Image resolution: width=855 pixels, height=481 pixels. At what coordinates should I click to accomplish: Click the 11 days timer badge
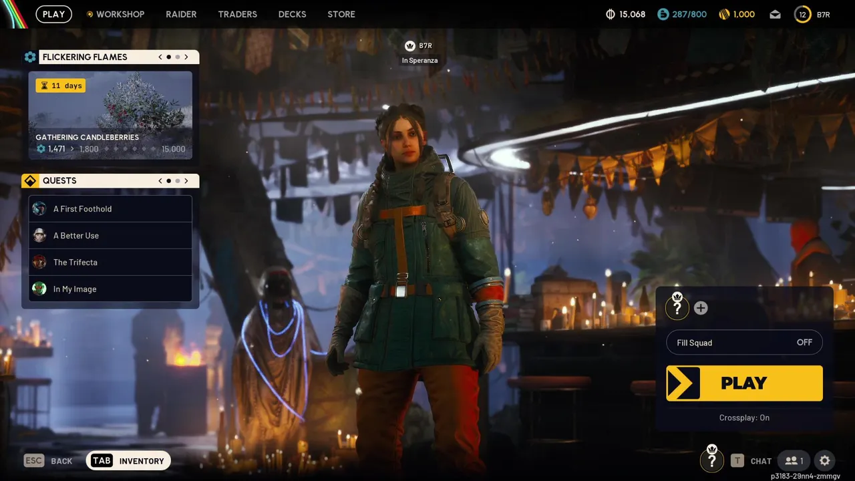click(61, 86)
